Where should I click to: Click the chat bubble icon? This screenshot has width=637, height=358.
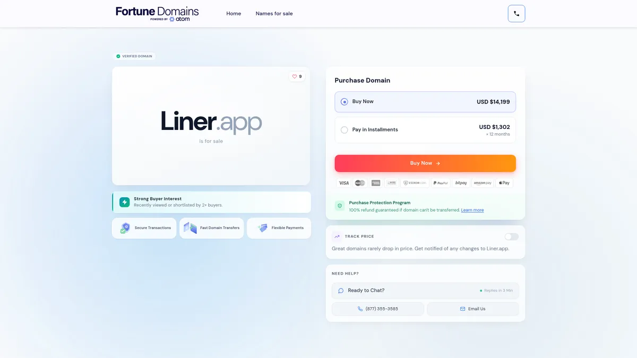coord(341,291)
